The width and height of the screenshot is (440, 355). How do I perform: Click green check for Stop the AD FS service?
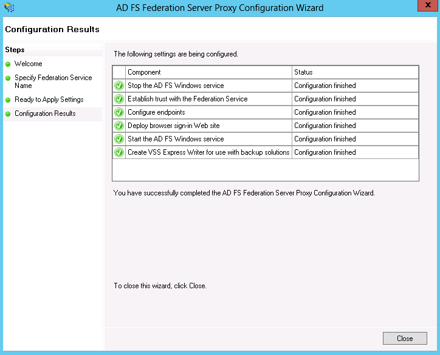pyautogui.click(x=119, y=86)
